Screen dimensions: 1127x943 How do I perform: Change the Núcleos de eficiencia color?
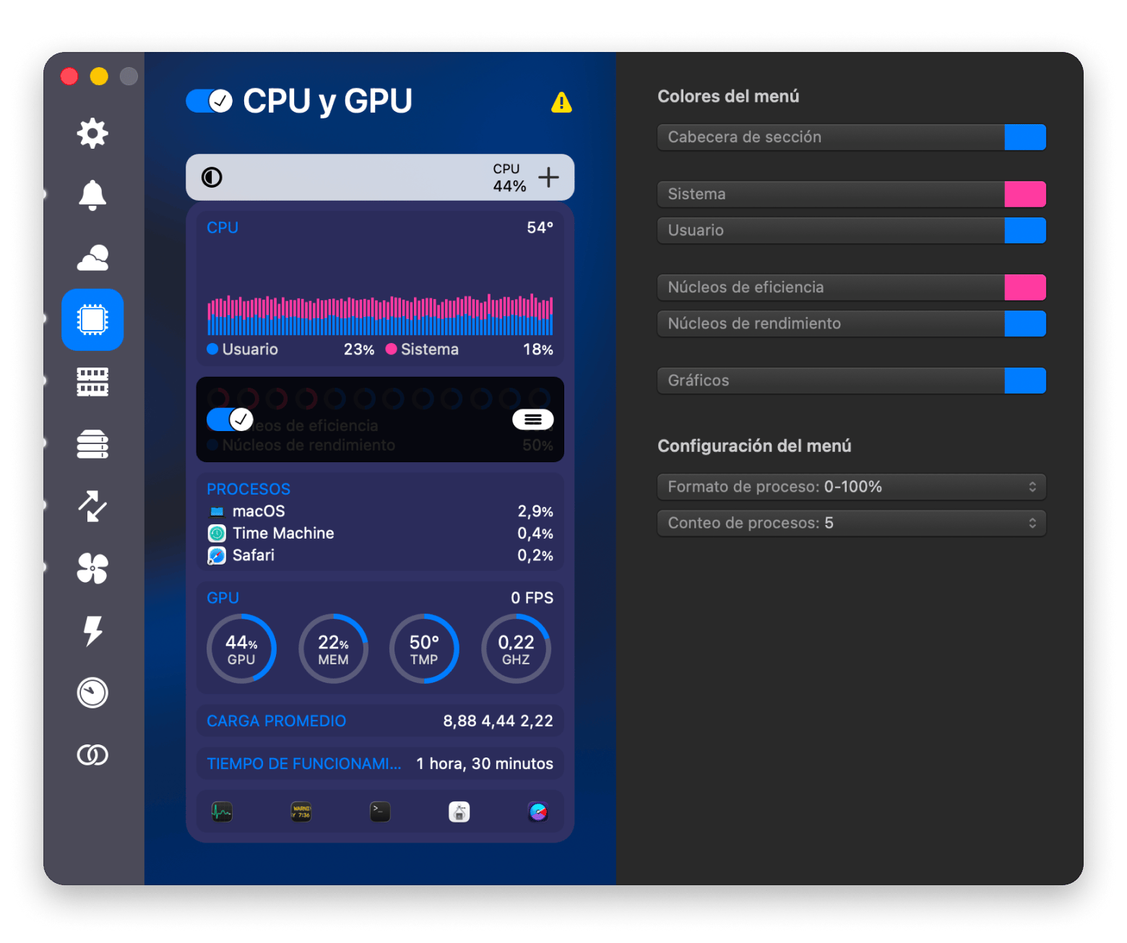[1025, 287]
